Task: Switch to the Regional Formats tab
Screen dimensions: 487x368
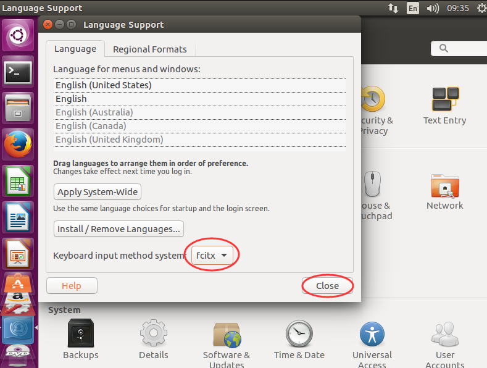Action: click(x=150, y=49)
